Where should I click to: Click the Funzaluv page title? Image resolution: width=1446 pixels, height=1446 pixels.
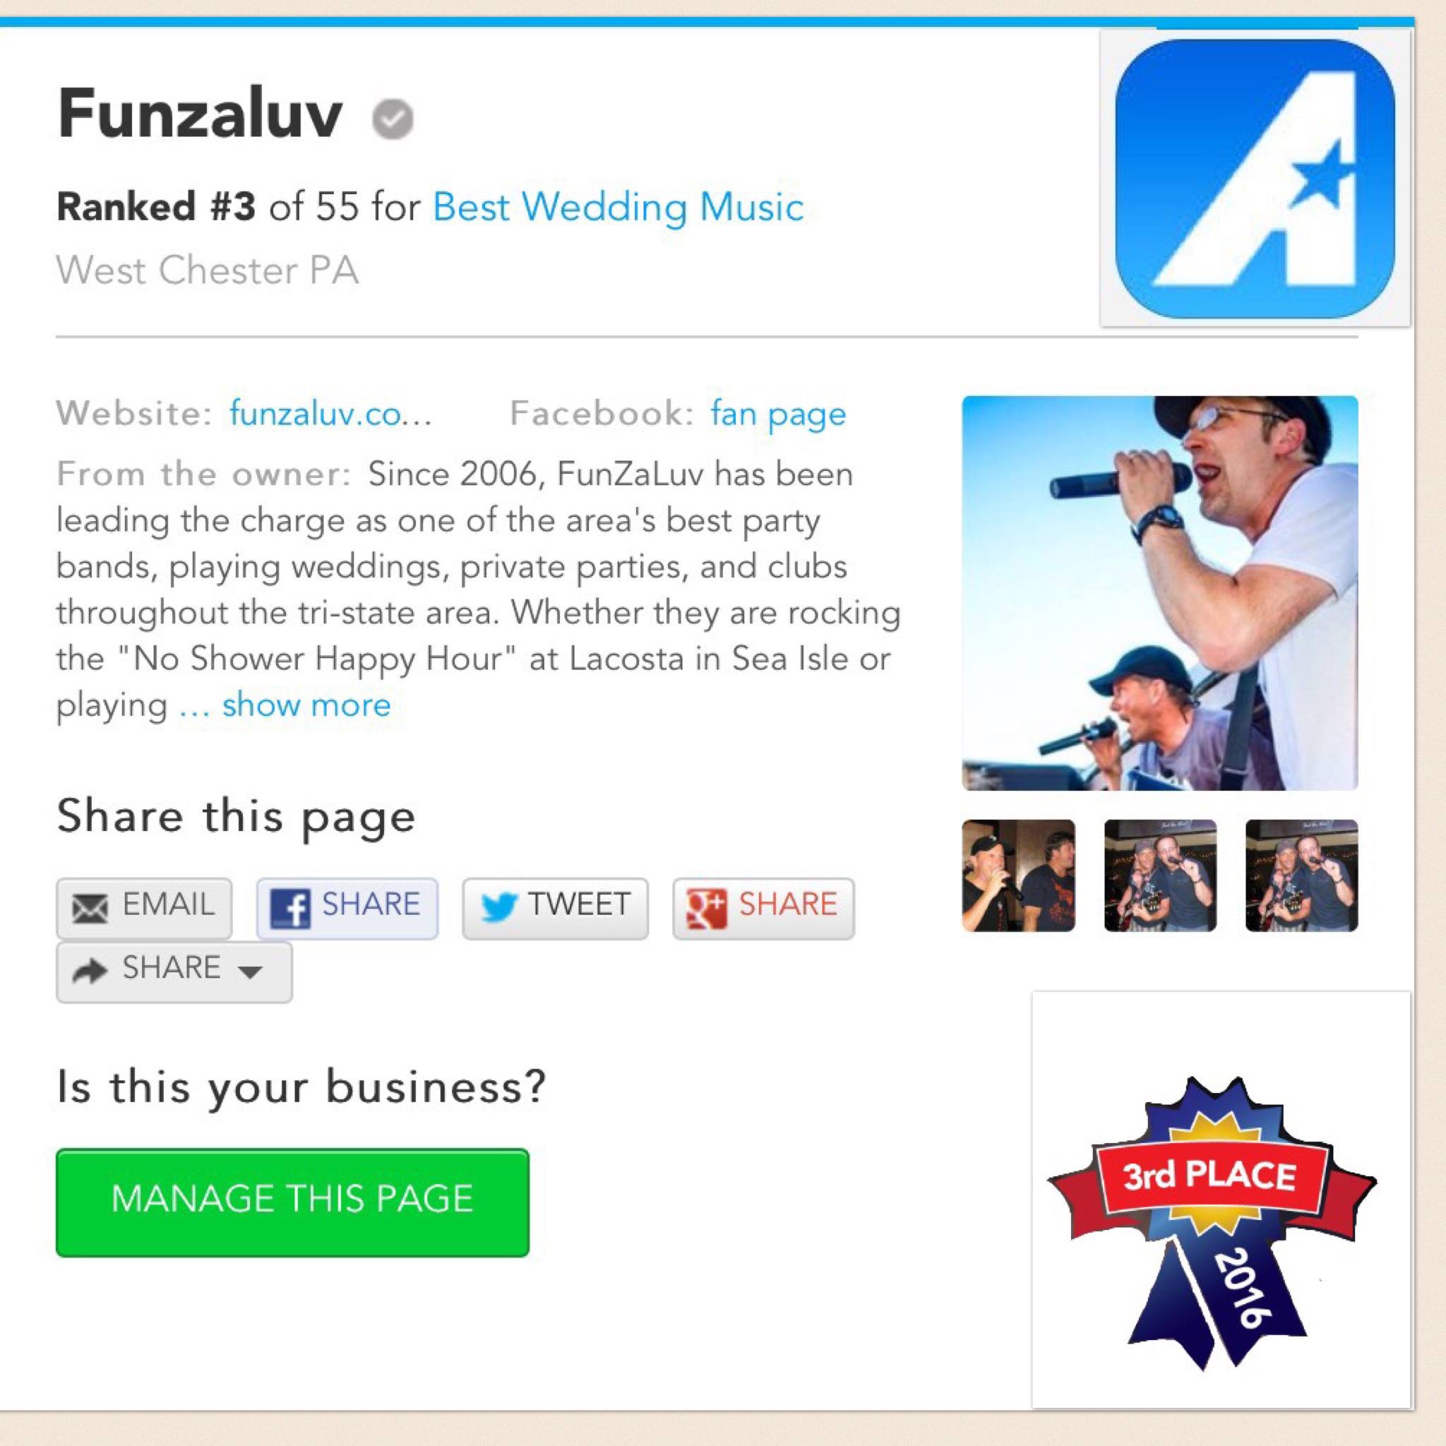pyautogui.click(x=200, y=114)
